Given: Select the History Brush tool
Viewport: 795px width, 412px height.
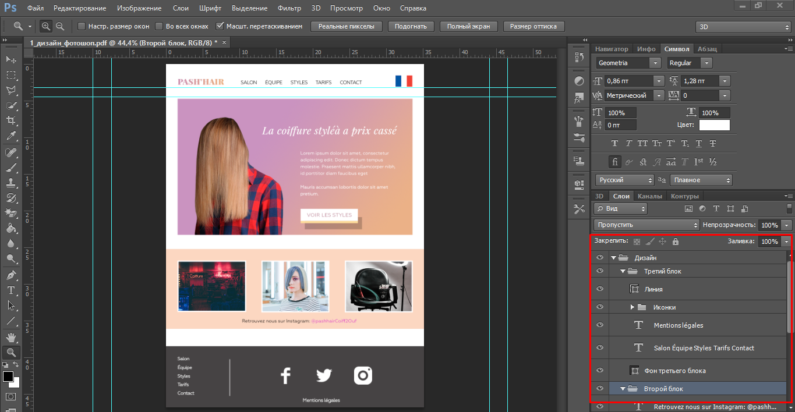Looking at the screenshot, I should 10,198.
